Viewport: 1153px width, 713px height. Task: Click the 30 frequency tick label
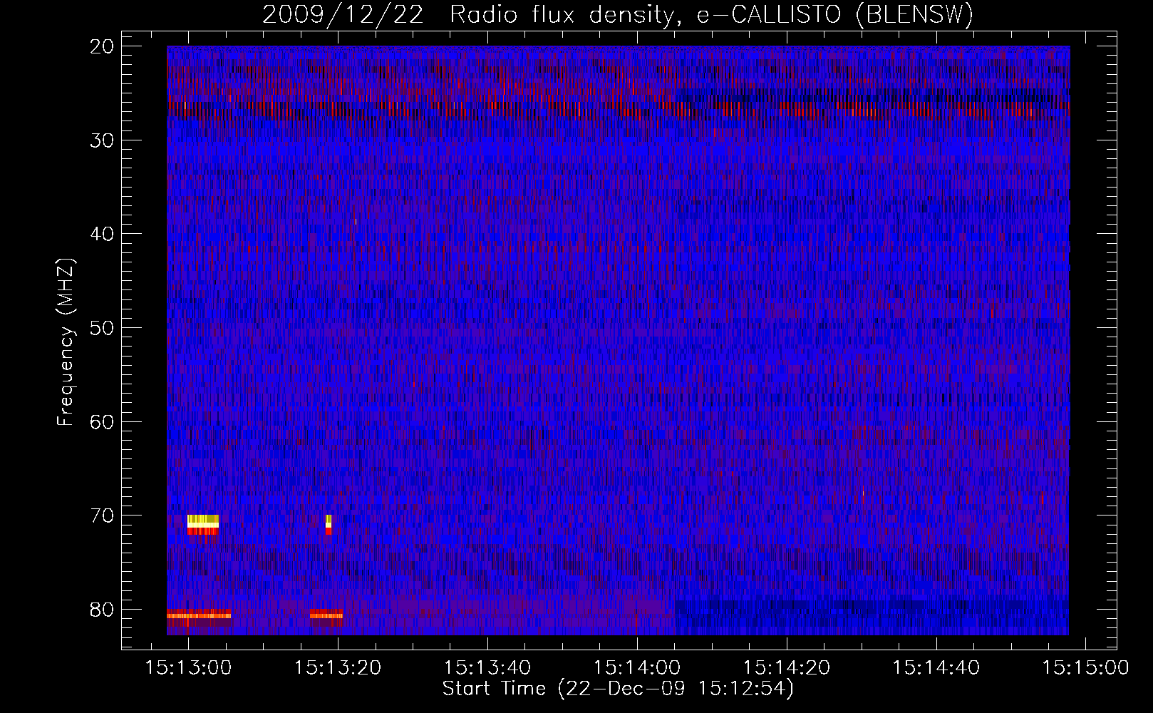click(103, 140)
